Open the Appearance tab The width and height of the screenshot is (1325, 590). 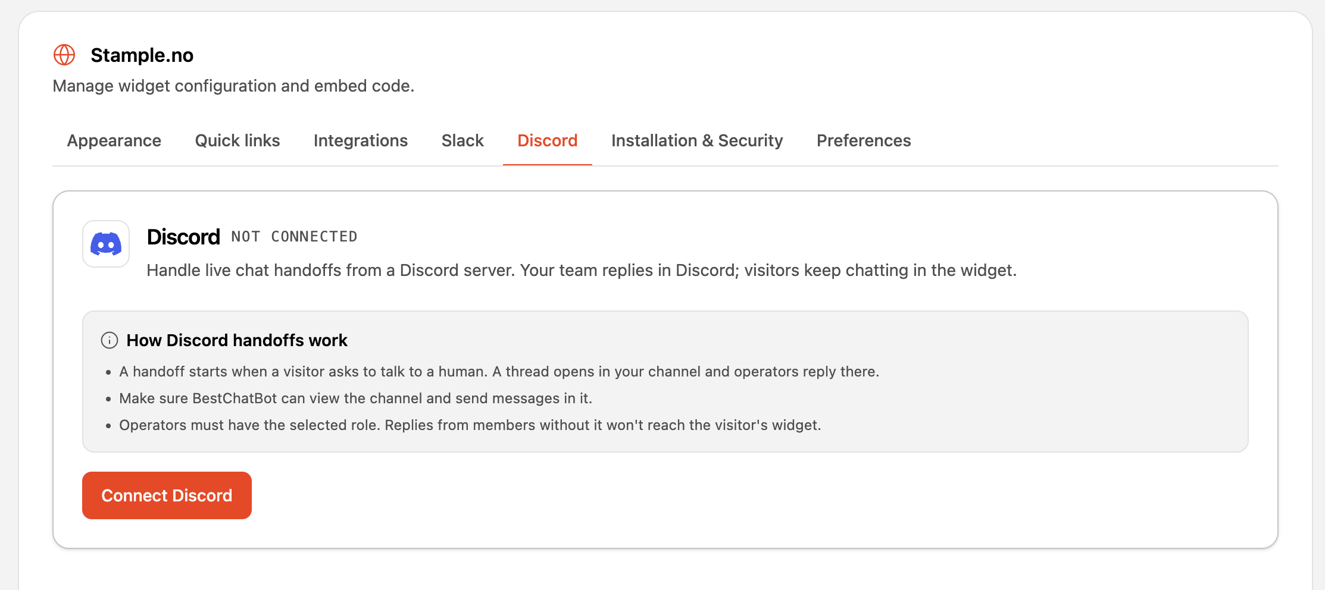[114, 140]
